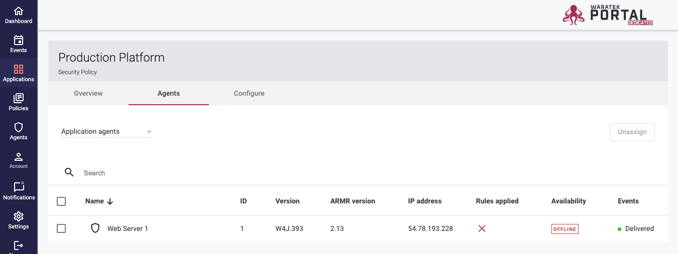Click the Rules applied column header
The image size is (678, 254).
point(497,201)
